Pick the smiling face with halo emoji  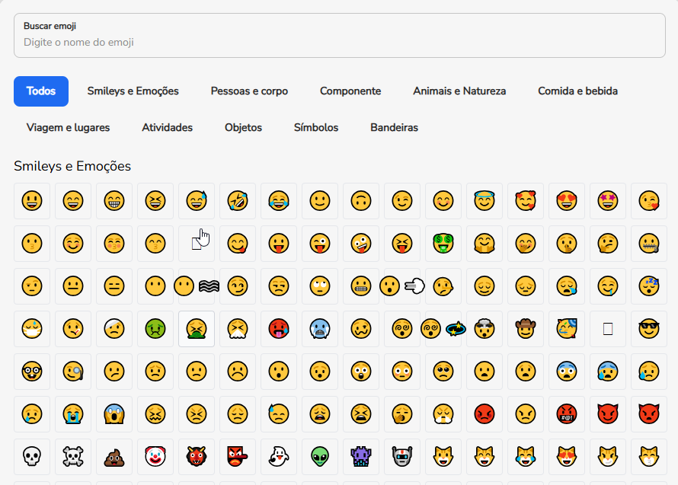pyautogui.click(x=485, y=201)
